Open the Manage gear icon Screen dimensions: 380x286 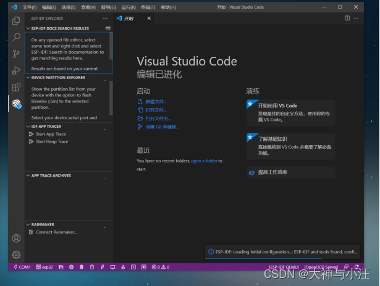16,254
